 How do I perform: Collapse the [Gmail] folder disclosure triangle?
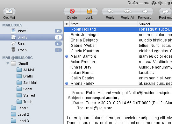[x=8, y=63]
